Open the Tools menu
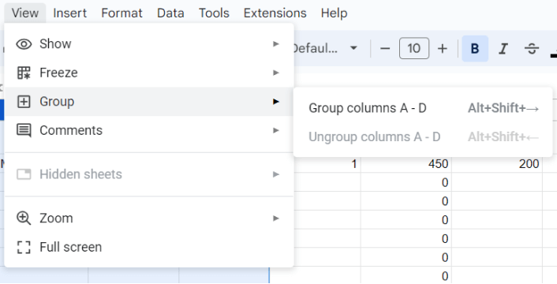Image resolution: width=557 pixels, height=284 pixels. coord(214,13)
